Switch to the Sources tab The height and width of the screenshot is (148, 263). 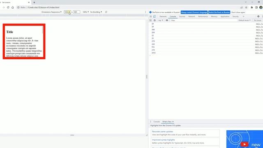click(x=182, y=16)
